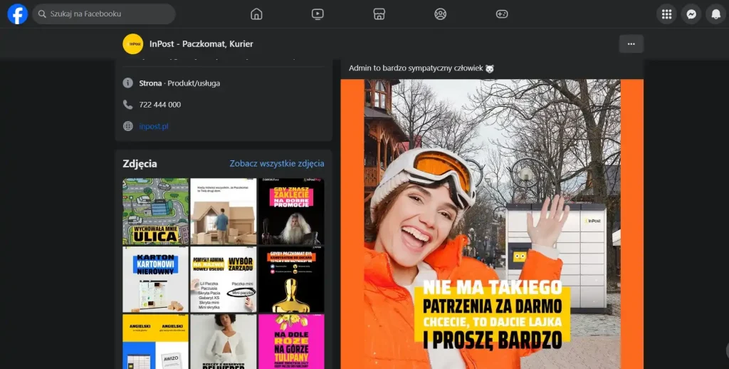
Task: Click the 722 444 000 phone number
Action: 160,105
